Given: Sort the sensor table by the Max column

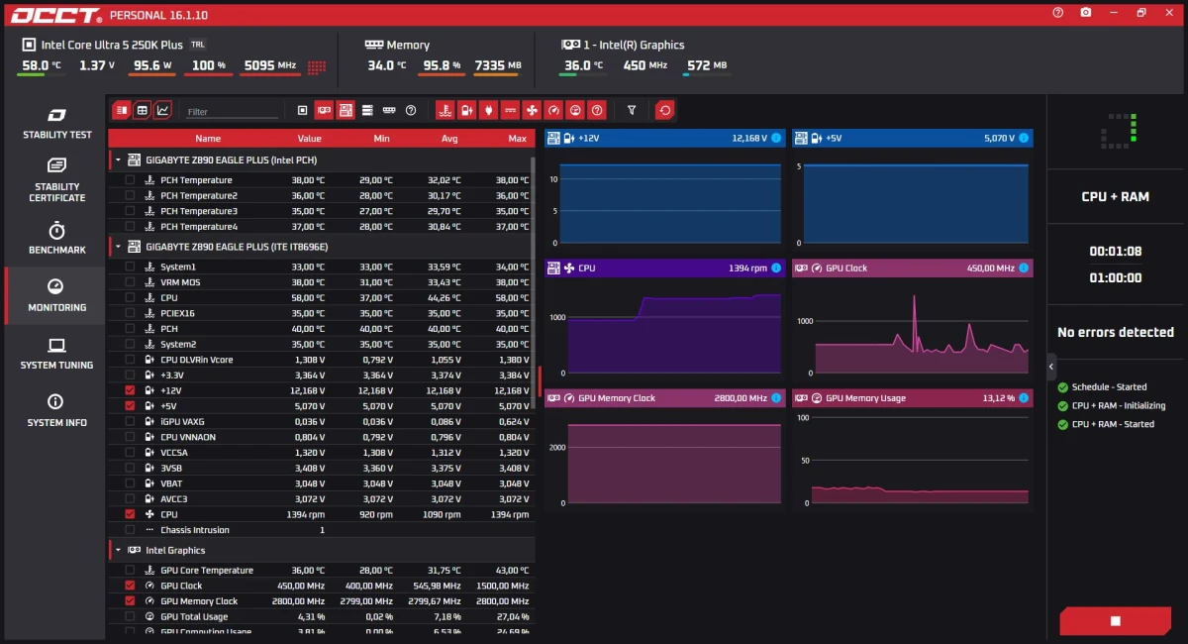Looking at the screenshot, I should coord(517,139).
